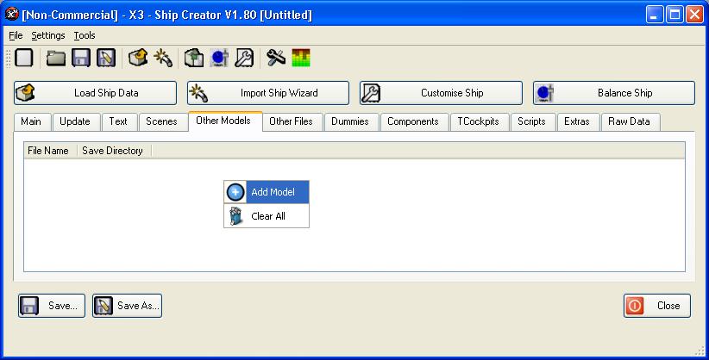
Task: Select the Other Models tab
Action: click(x=223, y=121)
